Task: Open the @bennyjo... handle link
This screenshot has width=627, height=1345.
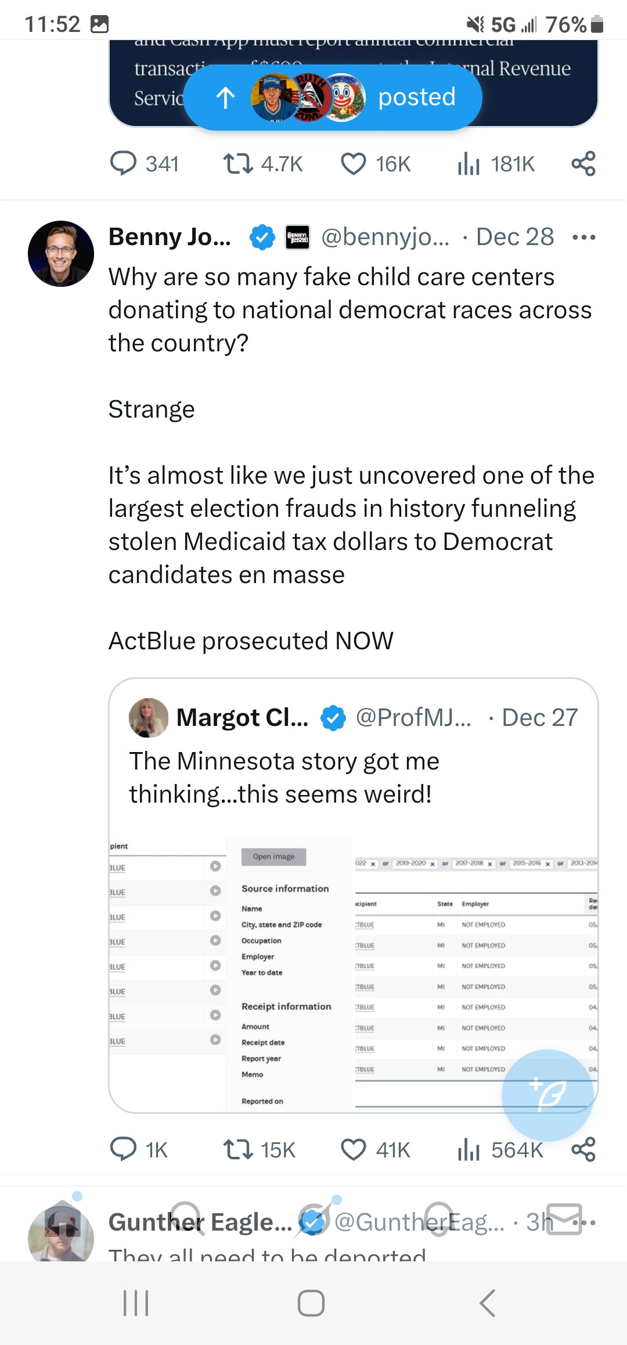Action: [385, 237]
